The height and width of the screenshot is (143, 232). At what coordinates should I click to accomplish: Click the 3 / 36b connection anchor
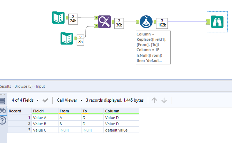pyautogui.click(x=119, y=23)
